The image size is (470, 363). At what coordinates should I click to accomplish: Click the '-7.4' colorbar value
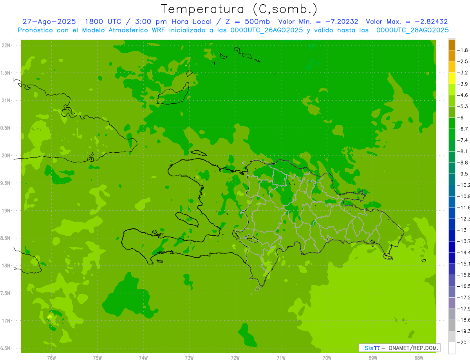[x=463, y=140]
